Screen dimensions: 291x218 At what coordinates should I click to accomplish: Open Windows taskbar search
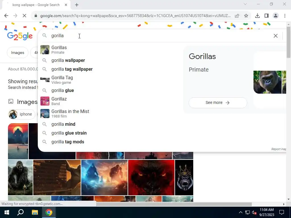[x=20, y=212]
